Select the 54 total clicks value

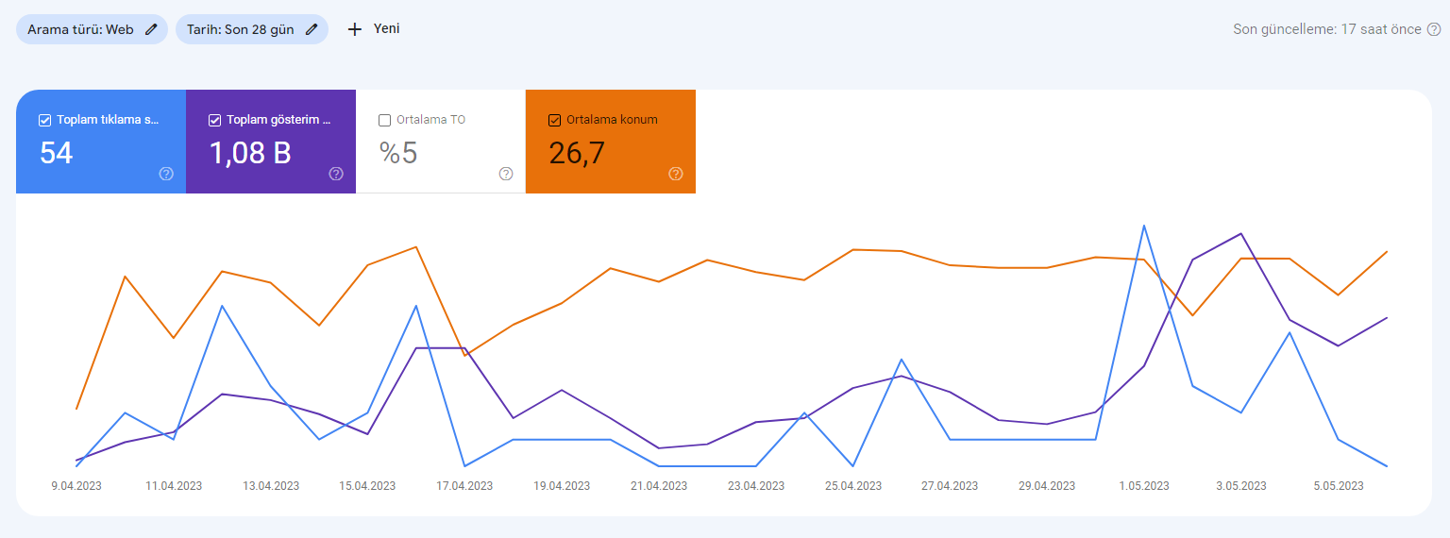[57, 153]
